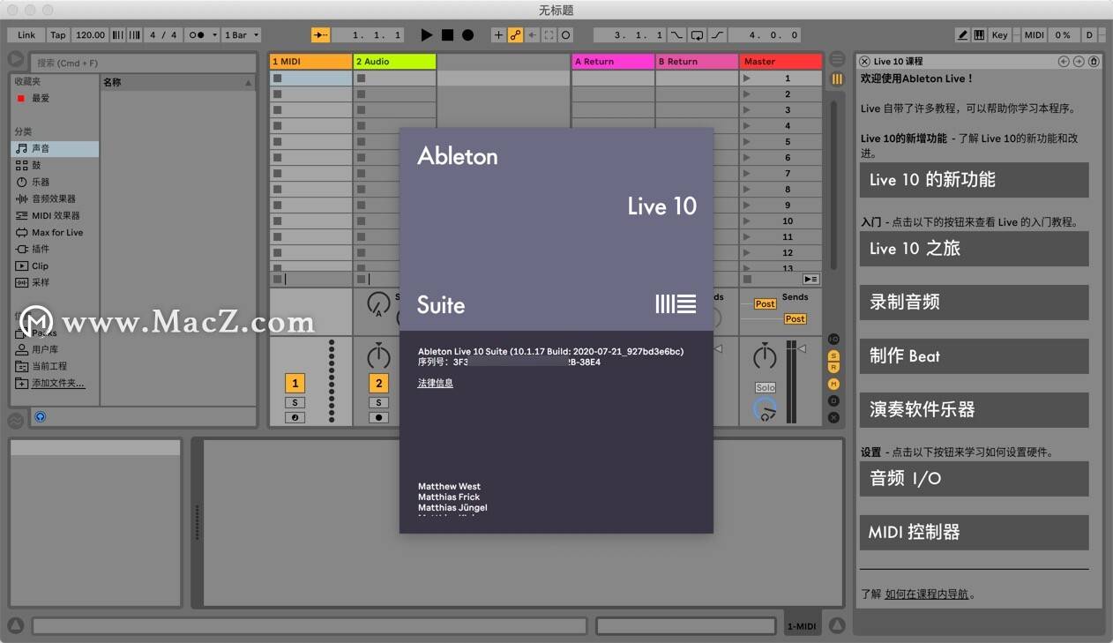
Task: Click the Phase Nudge Down icon
Action: [118, 35]
